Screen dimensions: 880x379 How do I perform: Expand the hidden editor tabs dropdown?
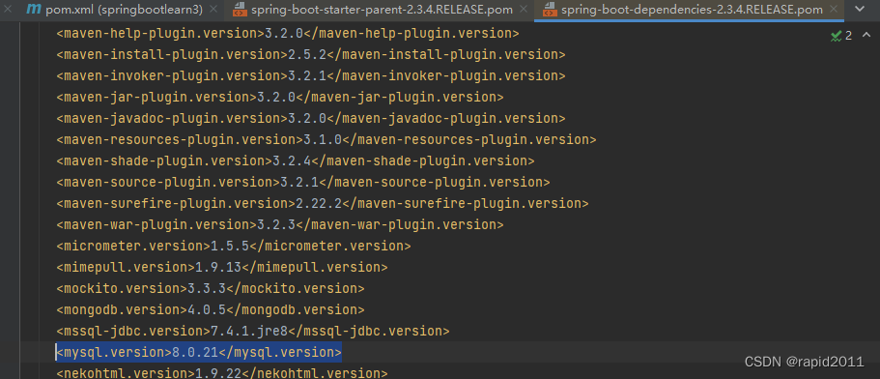pyautogui.click(x=860, y=10)
